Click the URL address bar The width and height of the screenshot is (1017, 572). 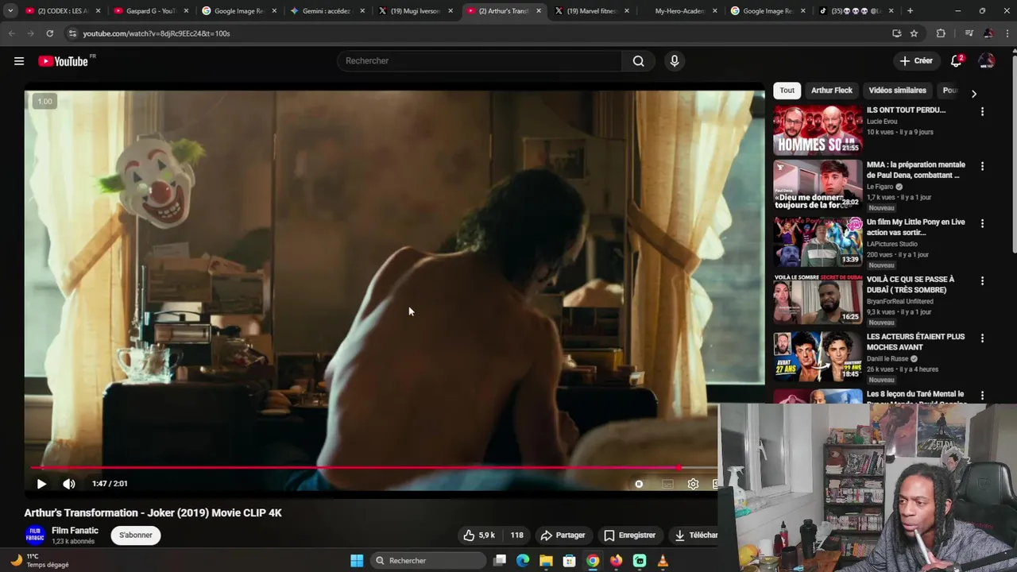(477, 33)
